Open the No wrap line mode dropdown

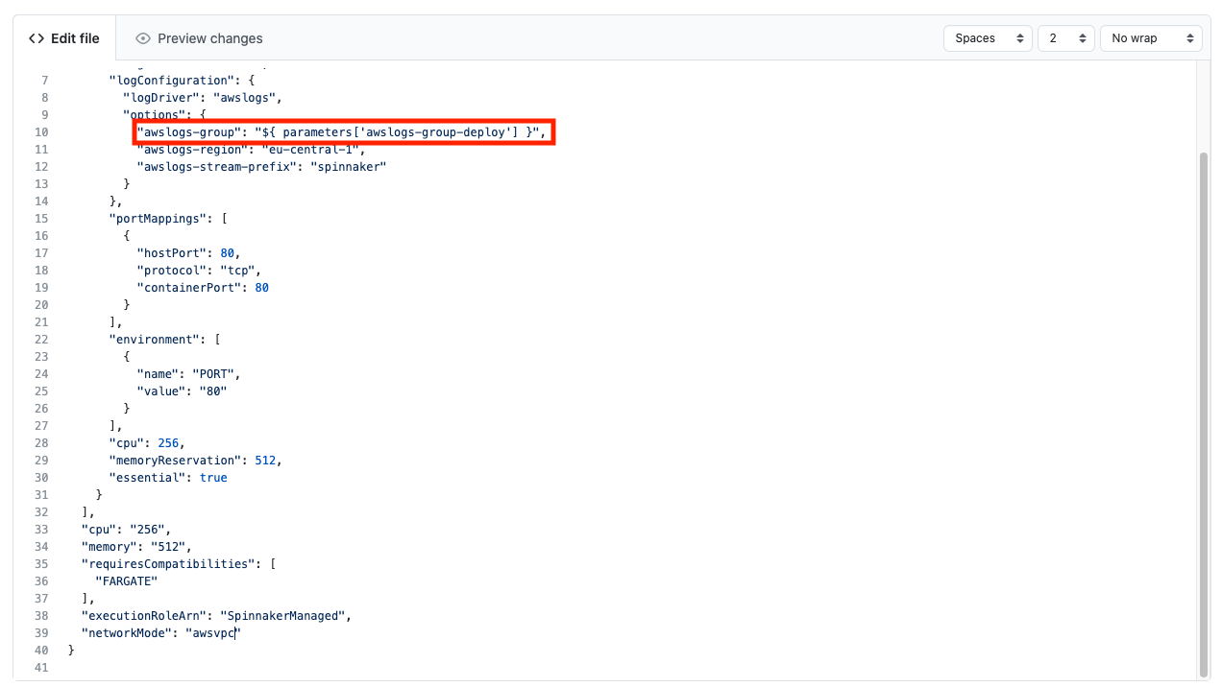pyautogui.click(x=1151, y=38)
